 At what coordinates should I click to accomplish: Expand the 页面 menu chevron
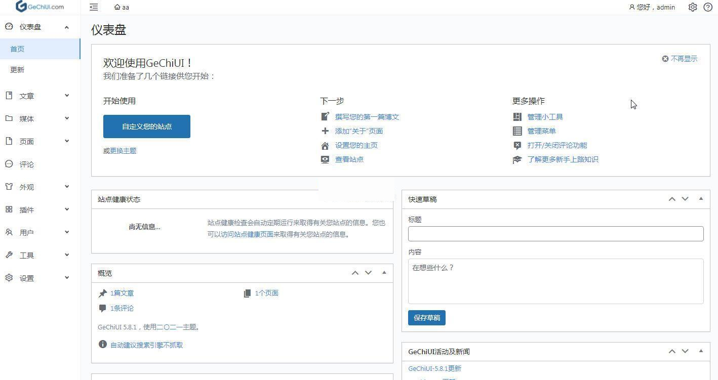pyautogui.click(x=67, y=141)
